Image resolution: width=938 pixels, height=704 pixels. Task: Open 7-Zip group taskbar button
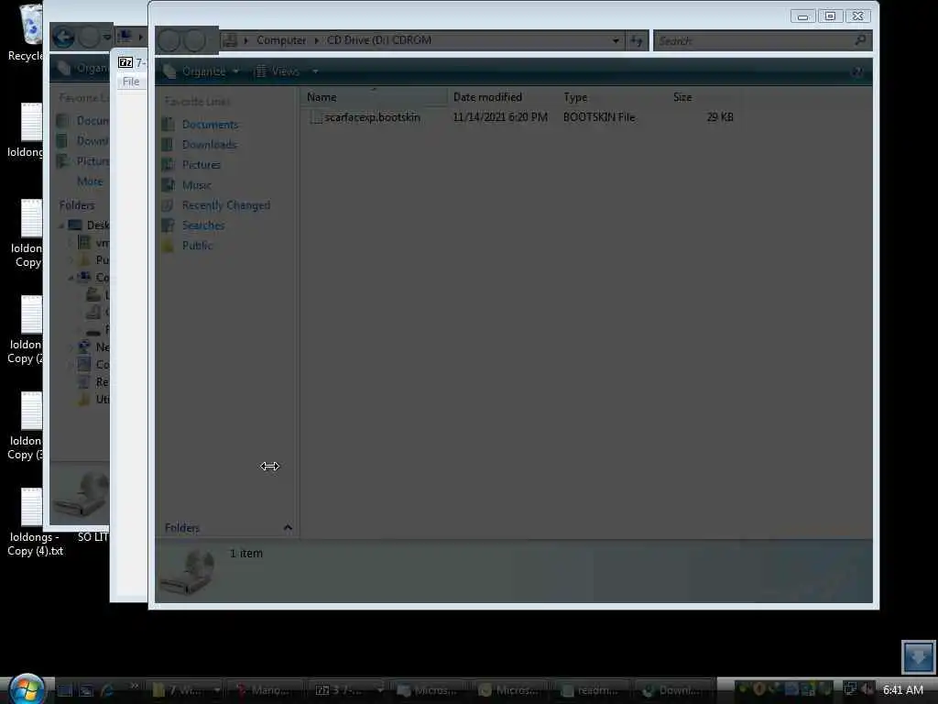[x=347, y=690]
